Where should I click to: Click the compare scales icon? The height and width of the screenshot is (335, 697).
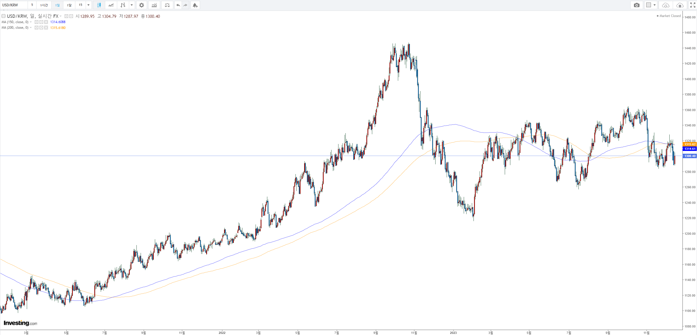[x=167, y=5]
